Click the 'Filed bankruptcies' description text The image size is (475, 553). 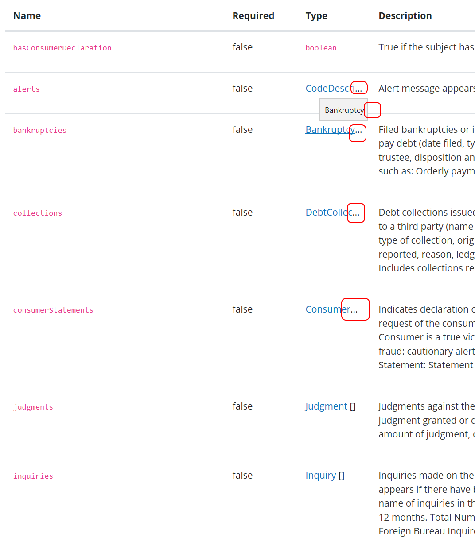pyautogui.click(x=427, y=151)
